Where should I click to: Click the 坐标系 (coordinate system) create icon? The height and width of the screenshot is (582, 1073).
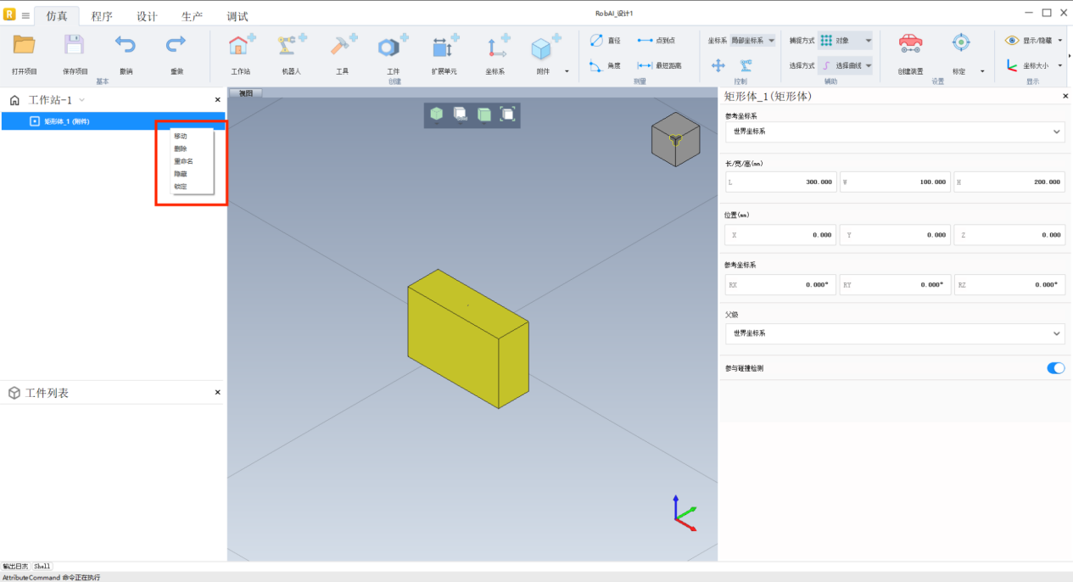coord(495,47)
